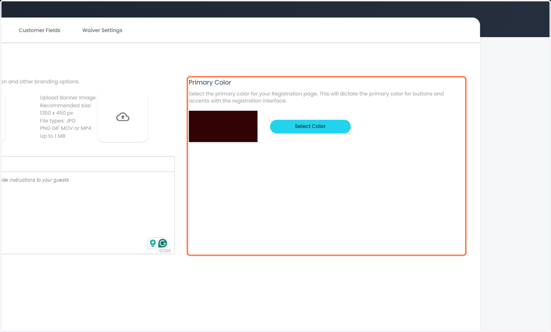The width and height of the screenshot is (551, 332).
Task: Click the Select Color button
Action: (310, 126)
